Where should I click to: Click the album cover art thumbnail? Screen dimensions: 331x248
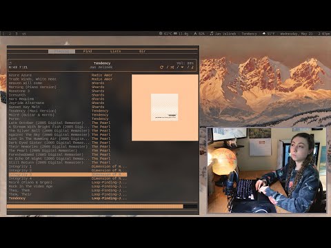165,107
